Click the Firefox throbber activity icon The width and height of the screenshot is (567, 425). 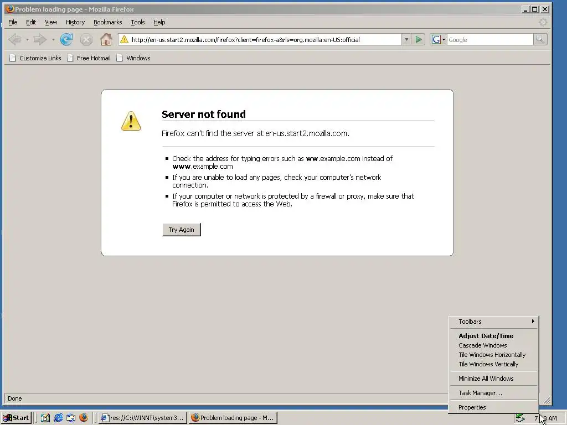[x=543, y=22]
